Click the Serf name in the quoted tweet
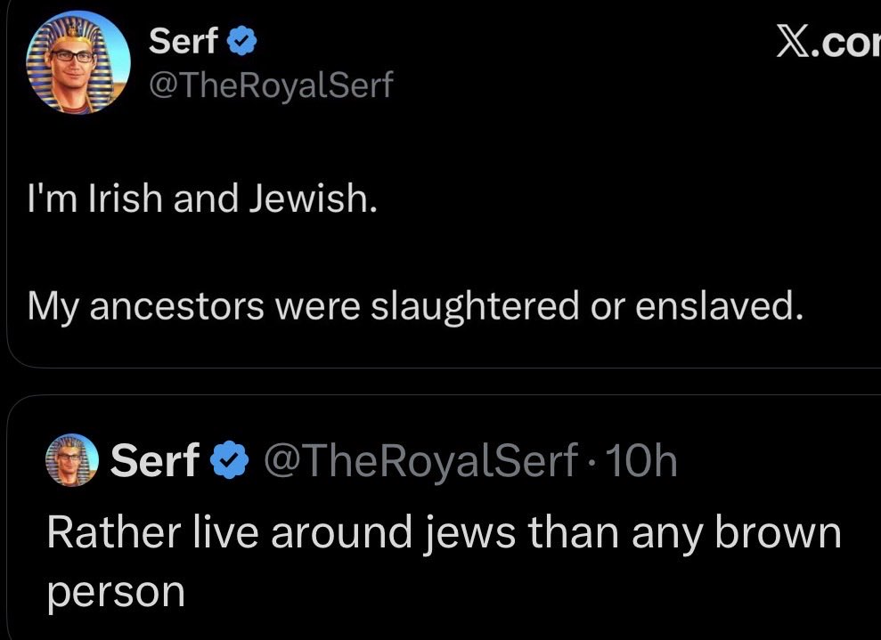 coord(155,461)
